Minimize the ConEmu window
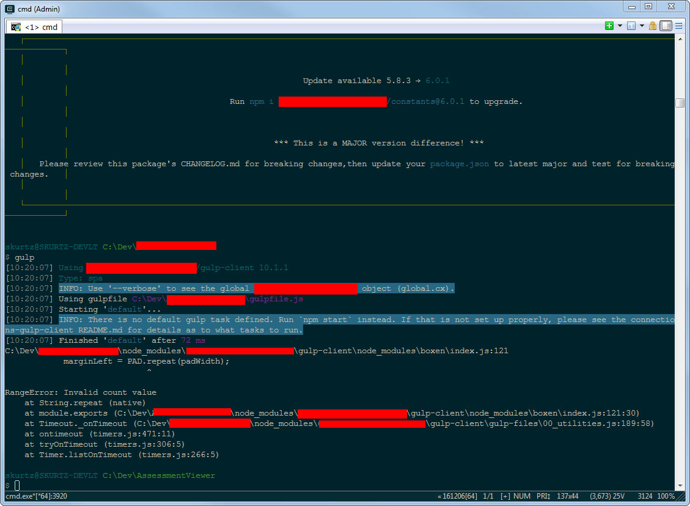Image resolution: width=690 pixels, height=506 pixels. pos(632,6)
